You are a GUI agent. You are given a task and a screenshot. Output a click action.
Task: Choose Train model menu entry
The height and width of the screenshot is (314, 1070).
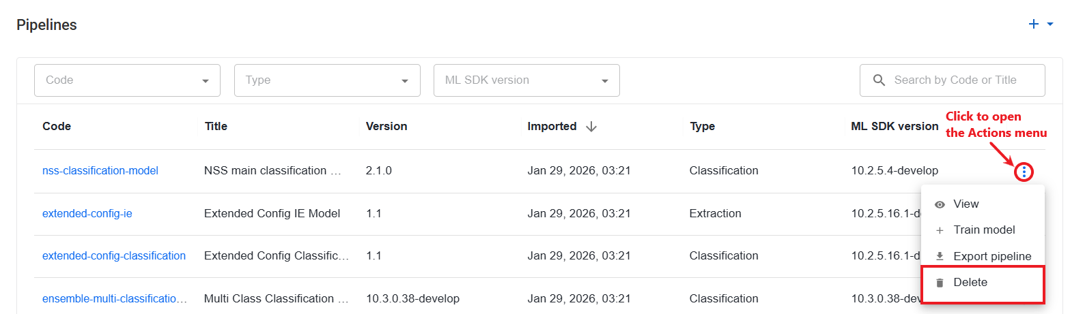click(983, 230)
